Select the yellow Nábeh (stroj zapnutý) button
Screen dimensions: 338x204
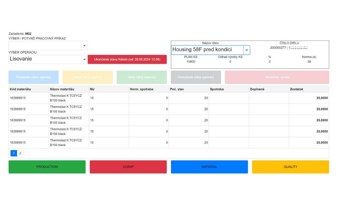pyautogui.click(x=88, y=77)
